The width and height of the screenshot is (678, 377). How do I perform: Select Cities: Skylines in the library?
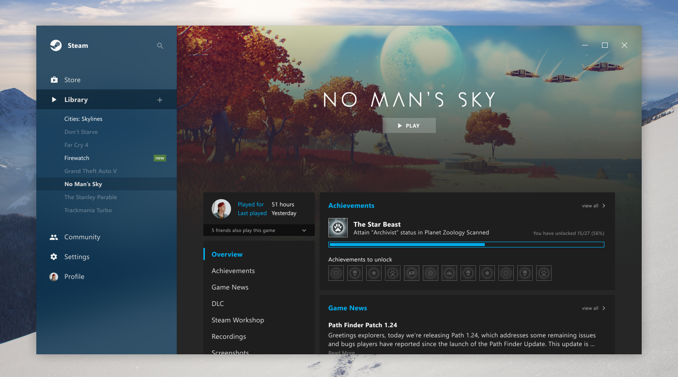[83, 119]
